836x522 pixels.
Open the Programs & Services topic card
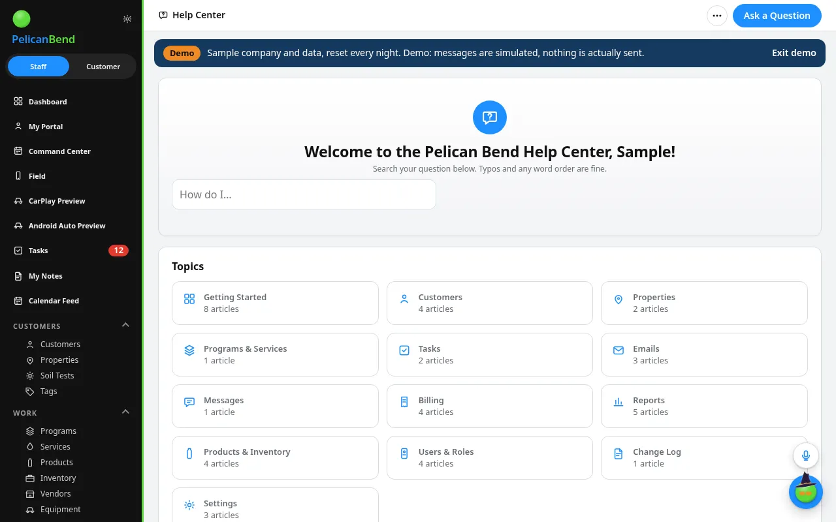(x=275, y=354)
